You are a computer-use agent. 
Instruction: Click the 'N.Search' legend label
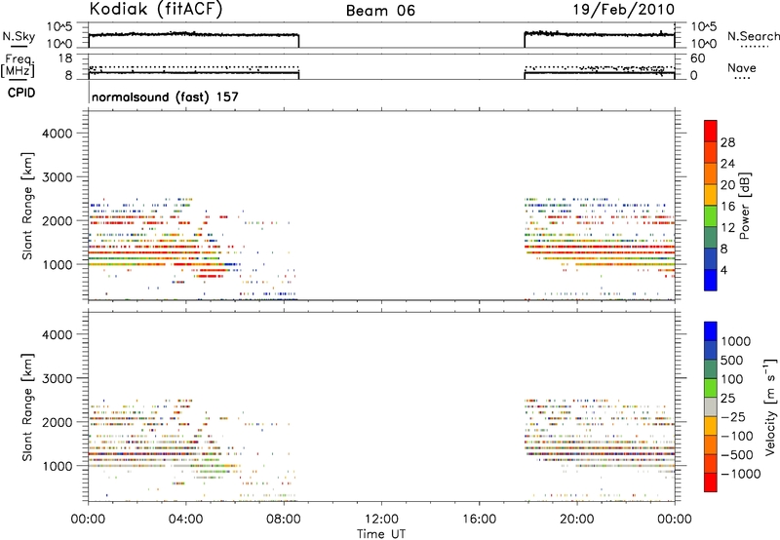(753, 36)
